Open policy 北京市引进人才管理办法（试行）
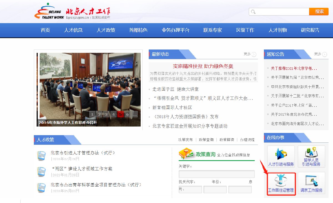 (83, 153)
